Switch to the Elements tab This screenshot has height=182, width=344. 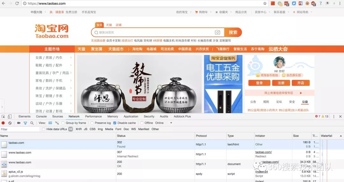(24, 116)
